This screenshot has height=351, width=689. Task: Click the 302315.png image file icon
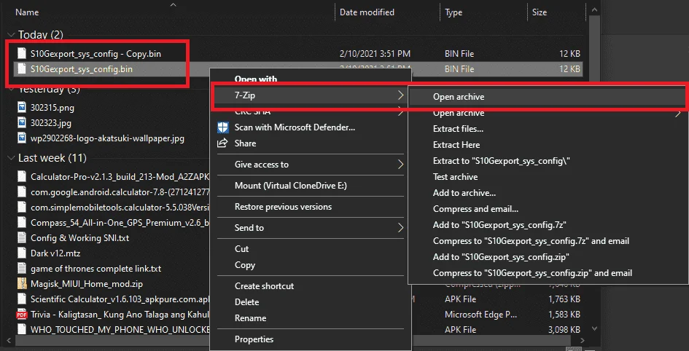pos(22,108)
